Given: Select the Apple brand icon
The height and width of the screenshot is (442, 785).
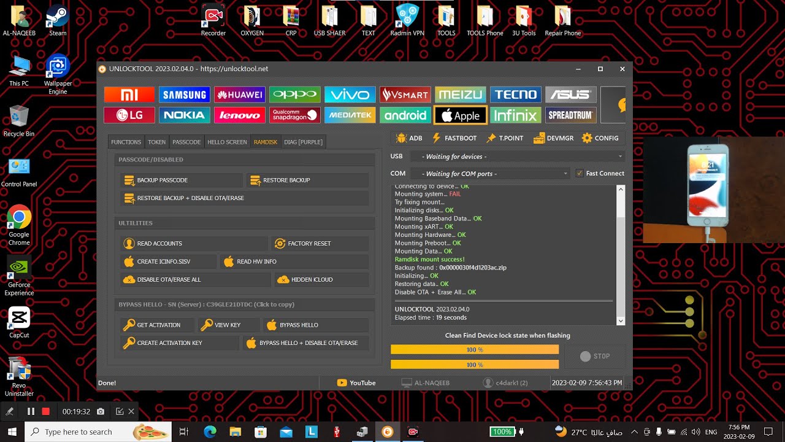Looking at the screenshot, I should point(461,115).
